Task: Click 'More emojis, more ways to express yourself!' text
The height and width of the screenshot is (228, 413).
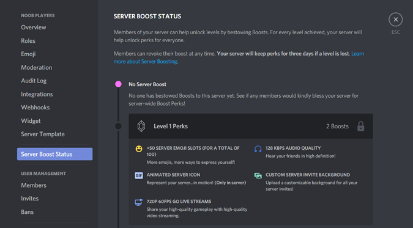Action: tap(191, 163)
